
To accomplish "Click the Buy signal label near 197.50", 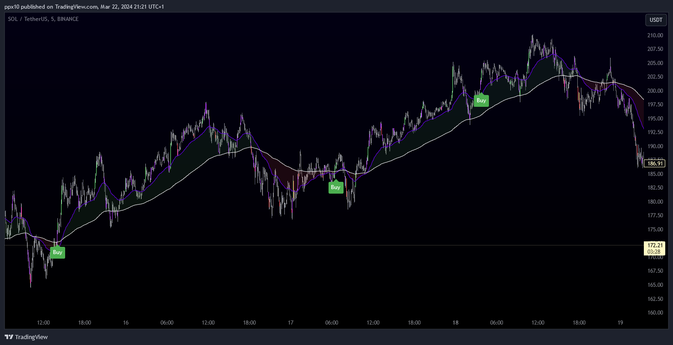I will click(x=481, y=100).
